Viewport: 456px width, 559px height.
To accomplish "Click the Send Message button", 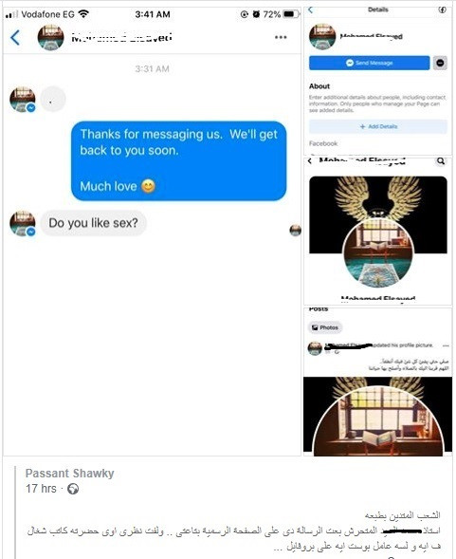I will click(x=370, y=63).
